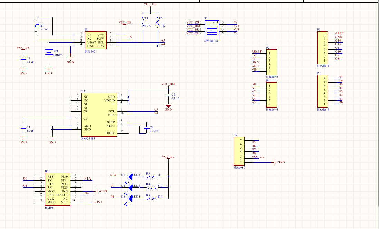Click the GND symbol beside Header 7
The width and height of the screenshot is (379, 229).
pyautogui.click(x=275, y=162)
